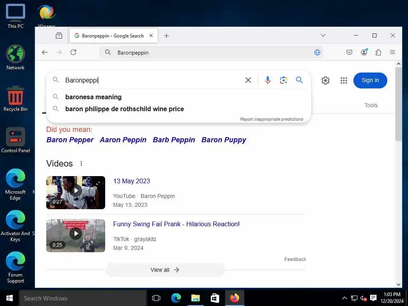Click the Baron Puppy suggestion link

point(224,140)
